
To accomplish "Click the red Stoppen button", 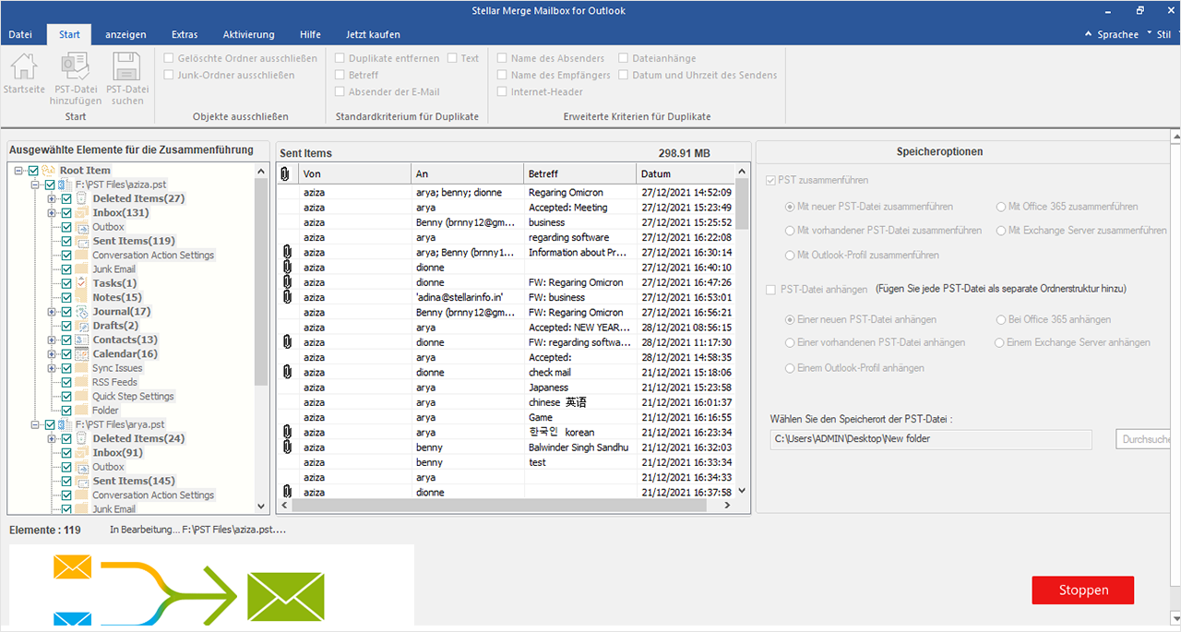I will (1083, 590).
